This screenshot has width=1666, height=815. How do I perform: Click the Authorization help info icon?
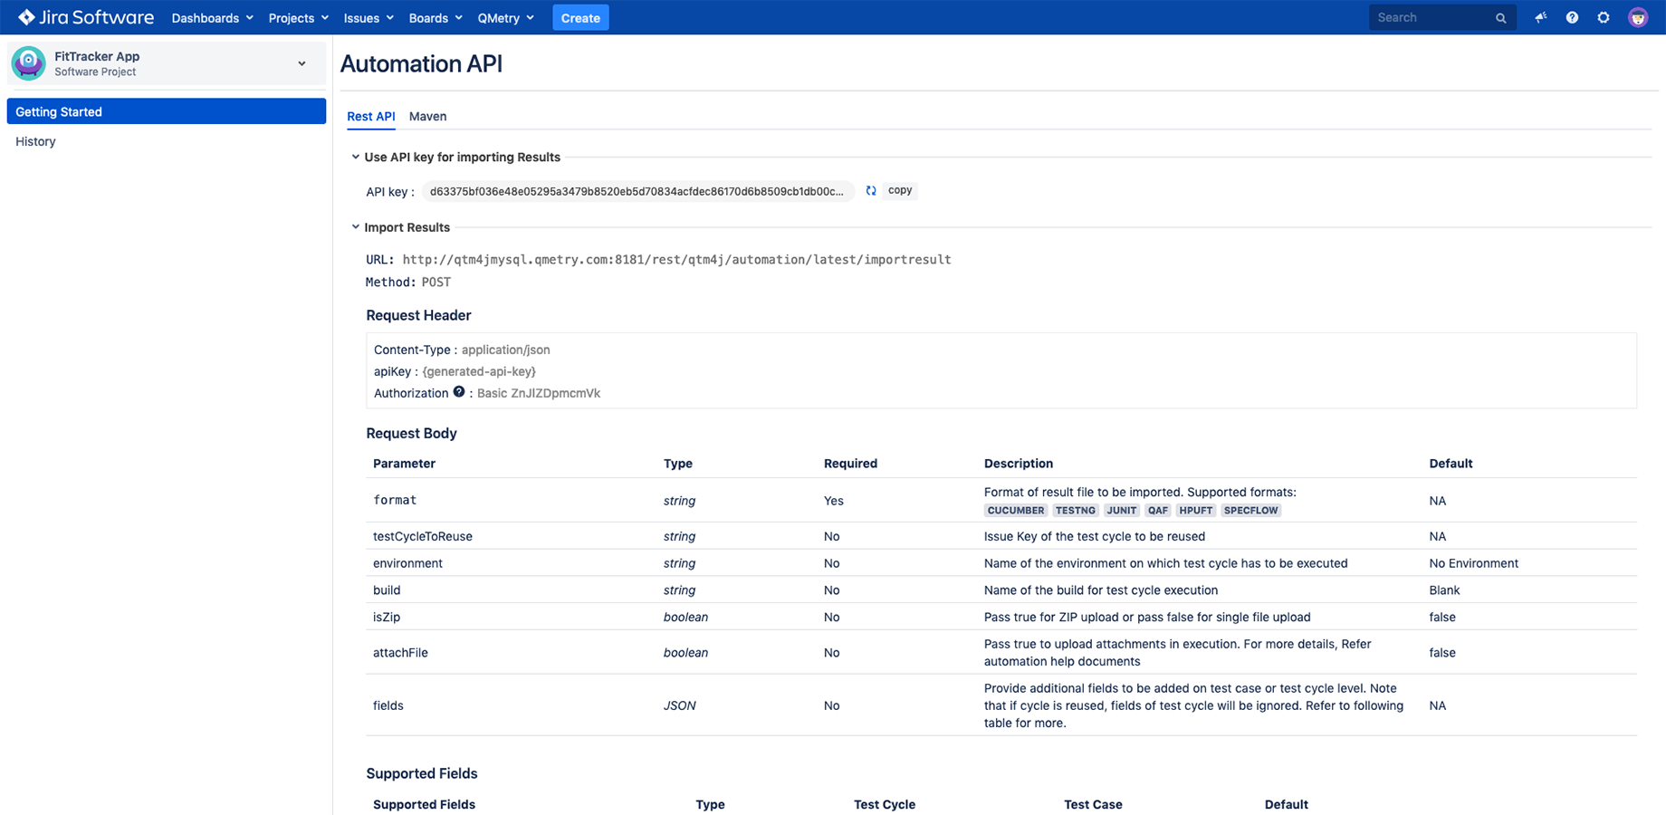click(x=459, y=392)
